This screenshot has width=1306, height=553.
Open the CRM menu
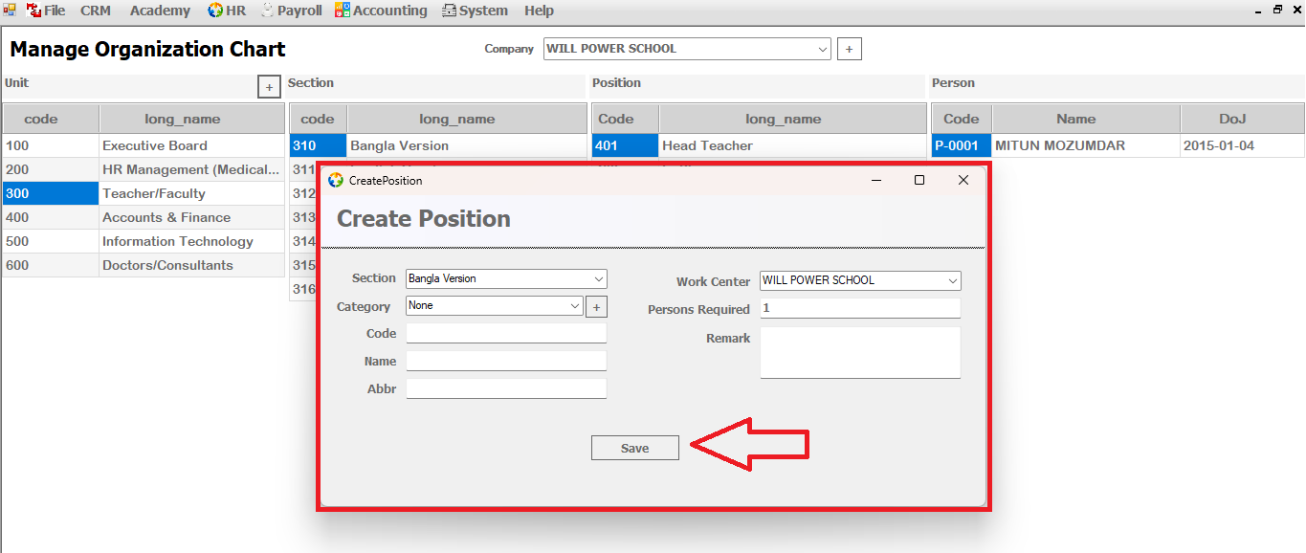tap(95, 11)
